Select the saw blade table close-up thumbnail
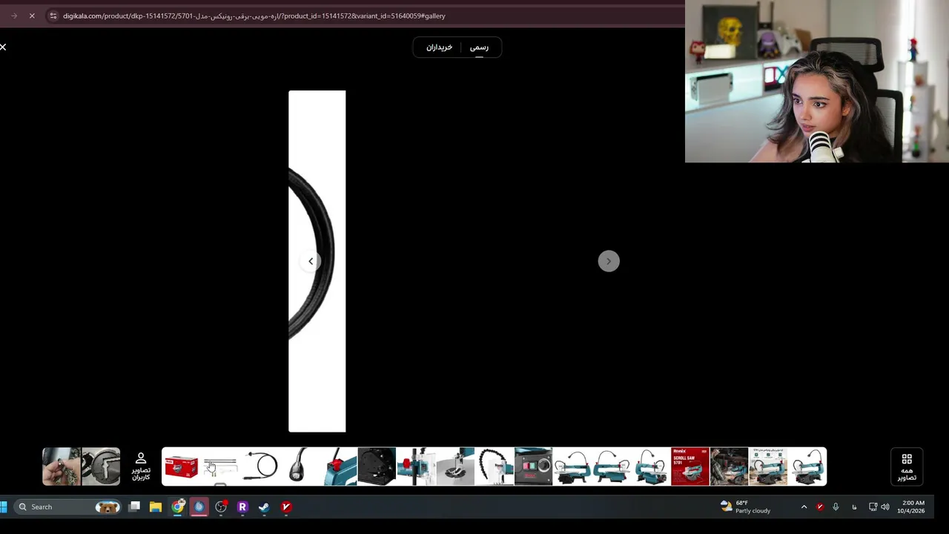 pos(455,467)
